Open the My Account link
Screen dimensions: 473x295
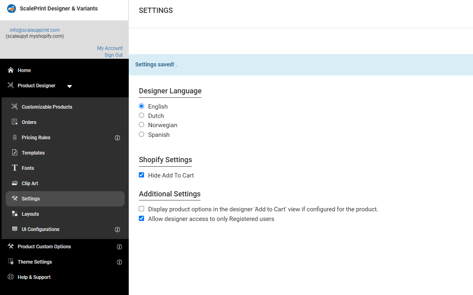[x=110, y=48]
